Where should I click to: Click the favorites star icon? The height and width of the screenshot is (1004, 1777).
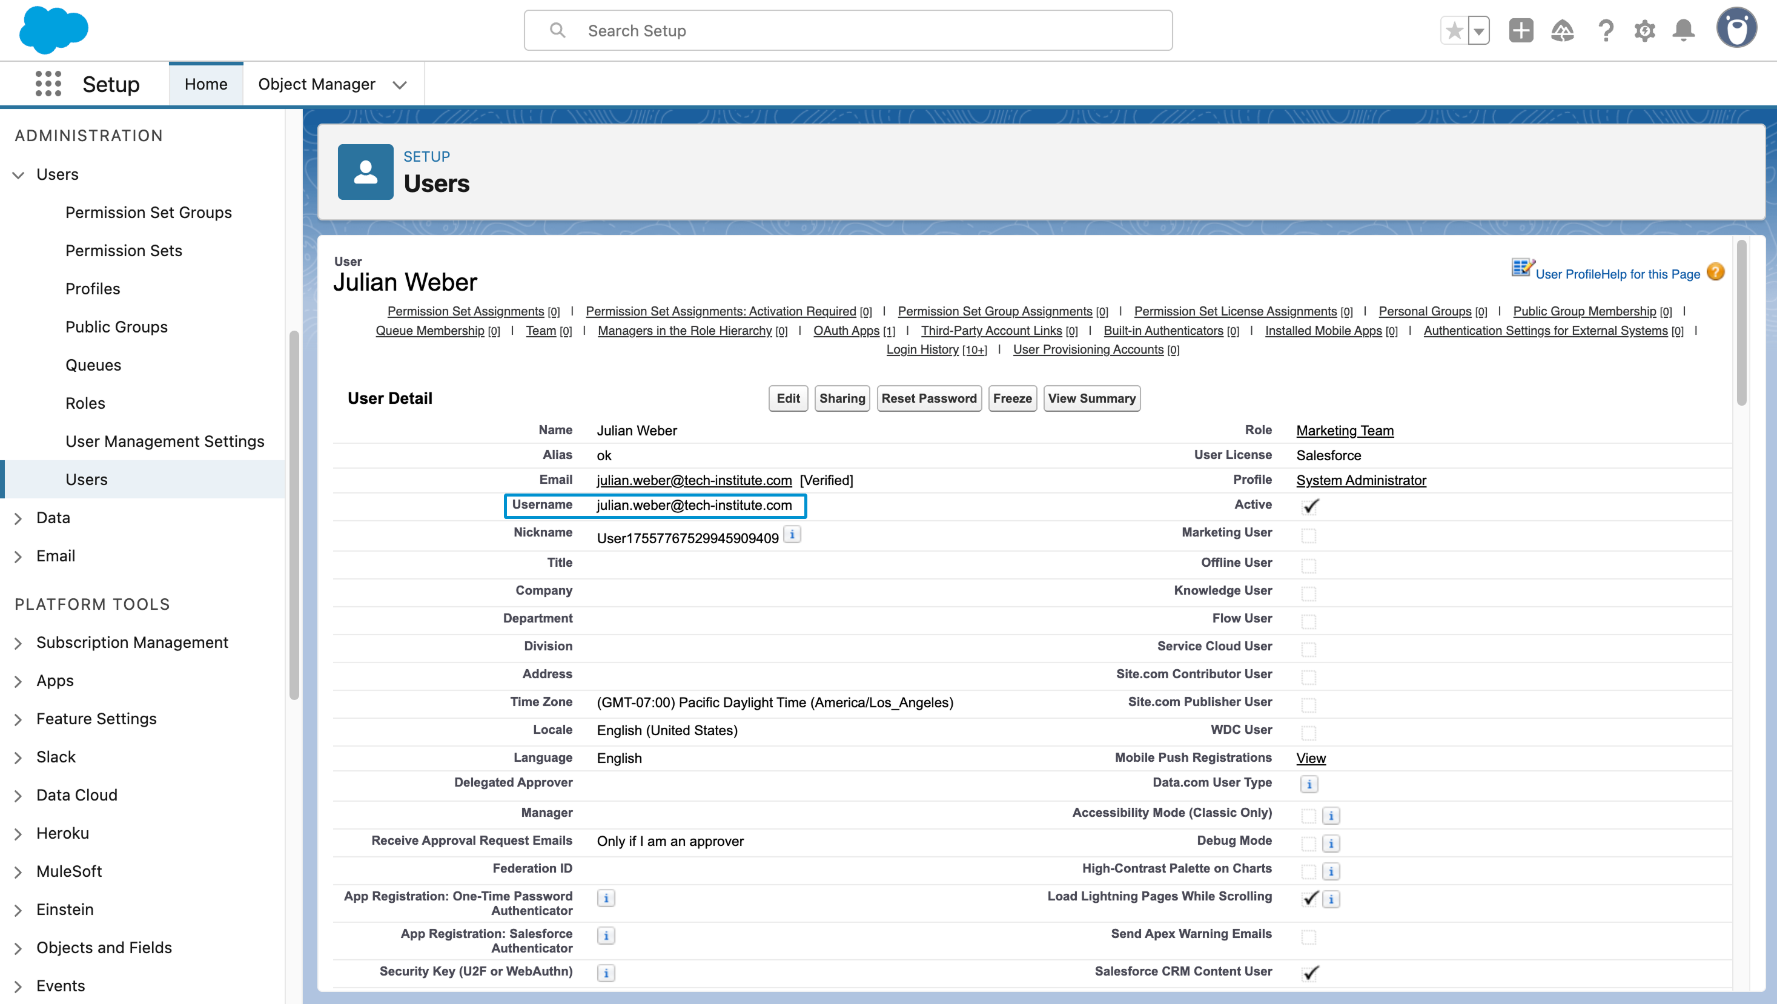tap(1454, 30)
